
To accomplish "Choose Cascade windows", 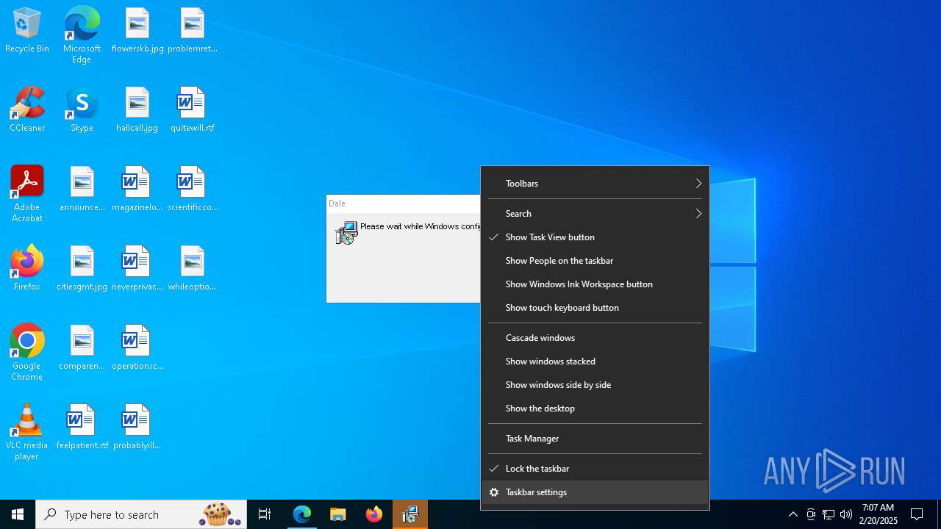I will click(595, 338).
